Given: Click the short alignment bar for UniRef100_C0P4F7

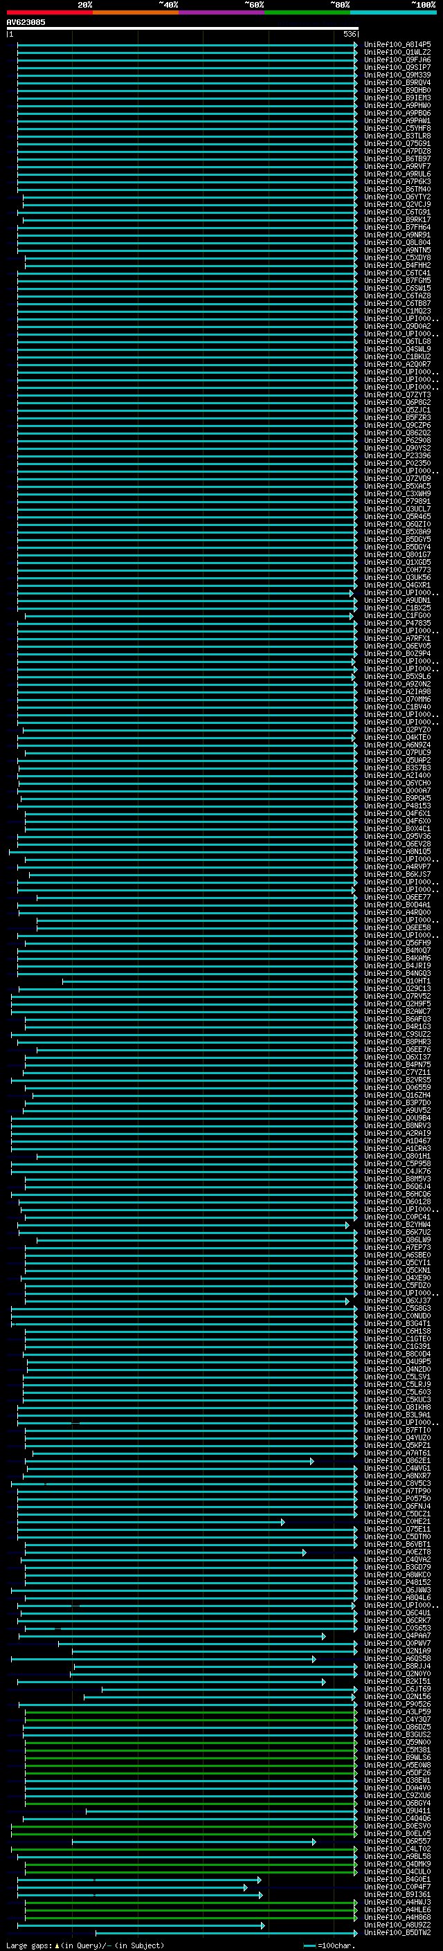Looking at the screenshot, I should pos(132,1887).
